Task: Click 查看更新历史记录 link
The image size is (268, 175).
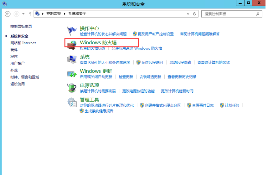Action: (182, 77)
